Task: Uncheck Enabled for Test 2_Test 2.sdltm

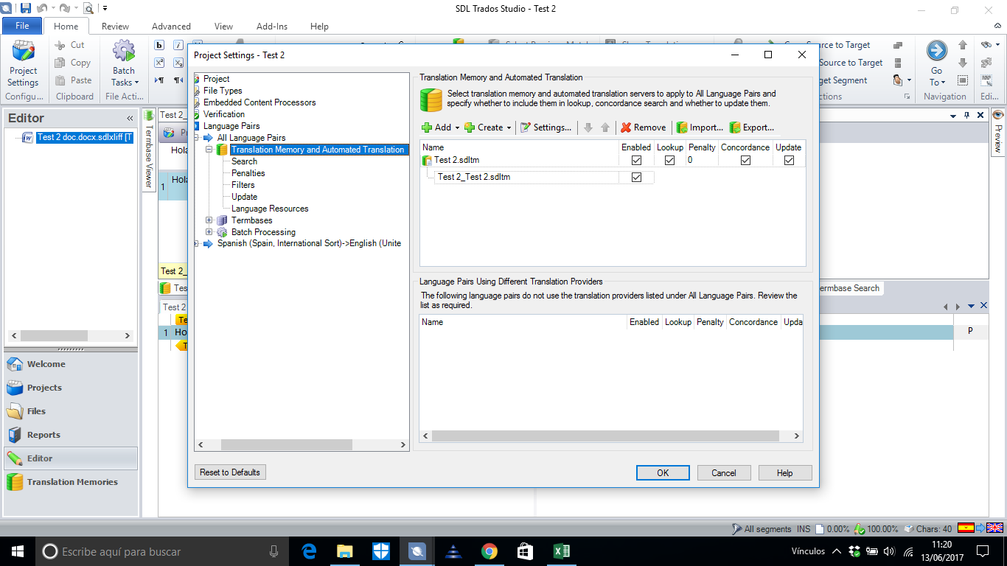Action: coord(636,178)
